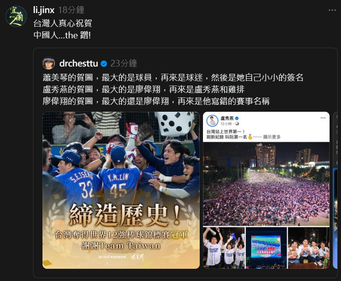Click the 18分鐘 post timestamp
The height and width of the screenshot is (281, 341).
pyautogui.click(x=71, y=10)
